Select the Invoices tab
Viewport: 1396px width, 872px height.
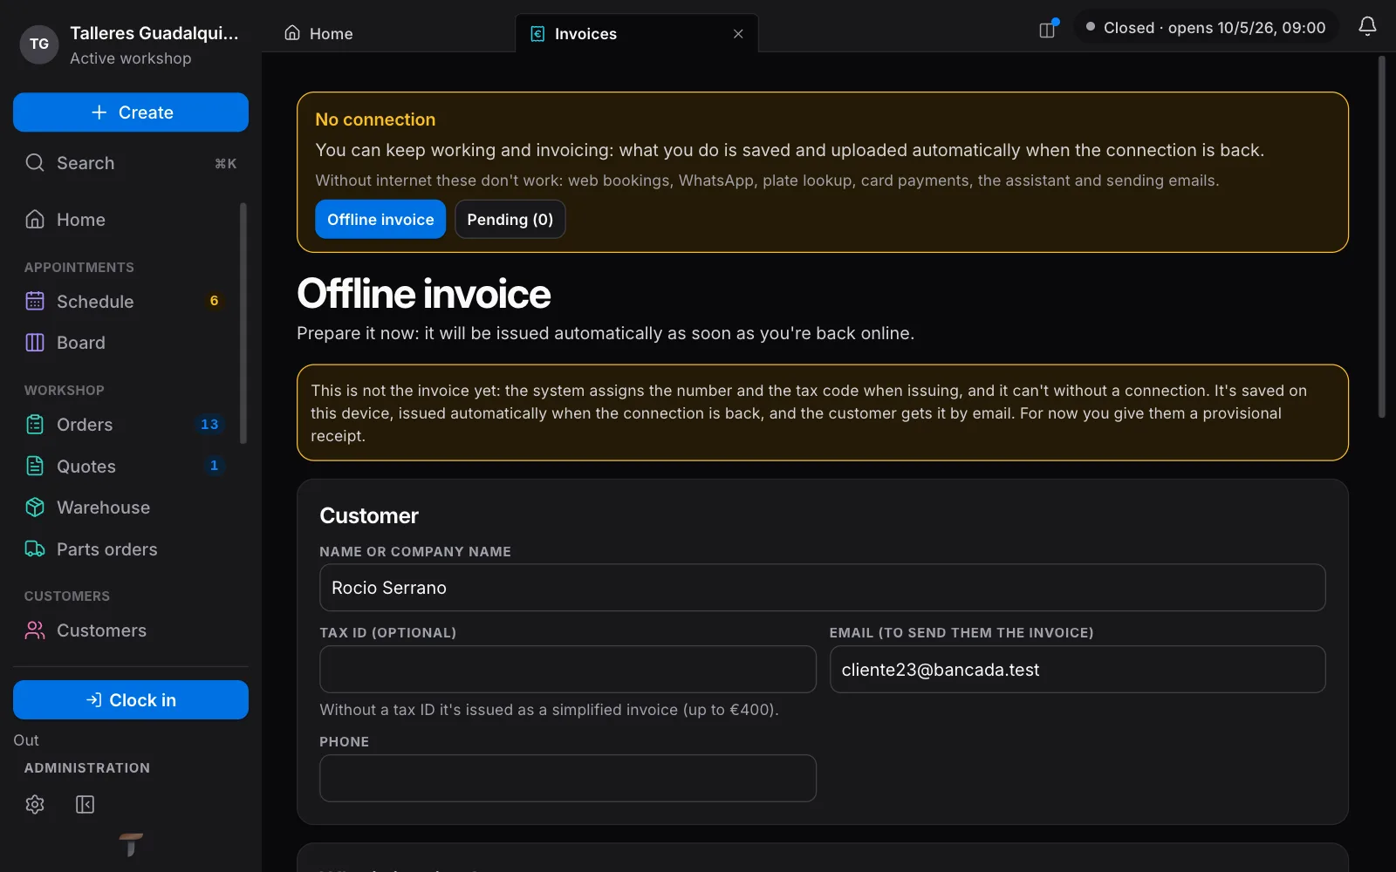coord(637,34)
